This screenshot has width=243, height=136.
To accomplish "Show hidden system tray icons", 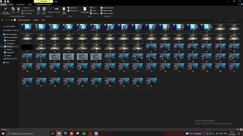I will point(204,134).
